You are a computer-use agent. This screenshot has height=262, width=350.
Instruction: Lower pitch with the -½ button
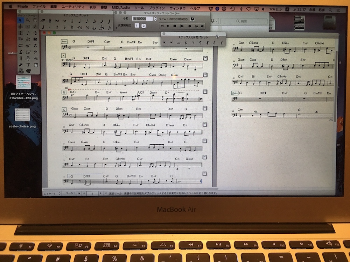[87, 28]
